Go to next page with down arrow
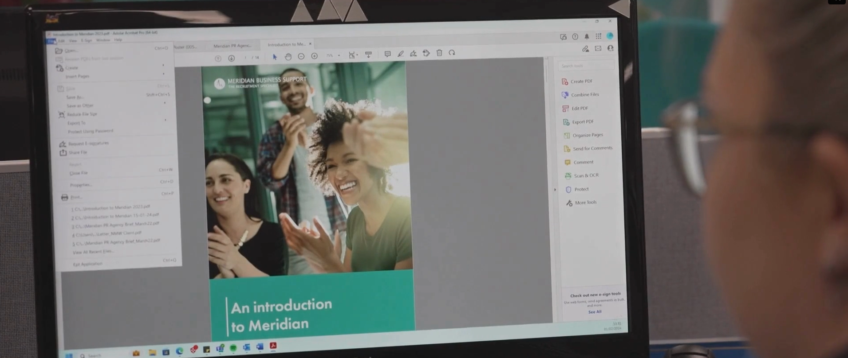 231,58
